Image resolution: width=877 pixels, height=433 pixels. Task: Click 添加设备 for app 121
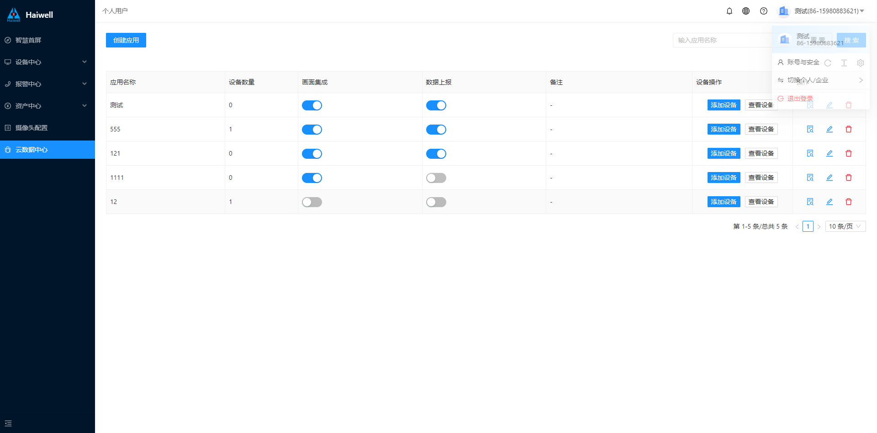pyautogui.click(x=724, y=153)
